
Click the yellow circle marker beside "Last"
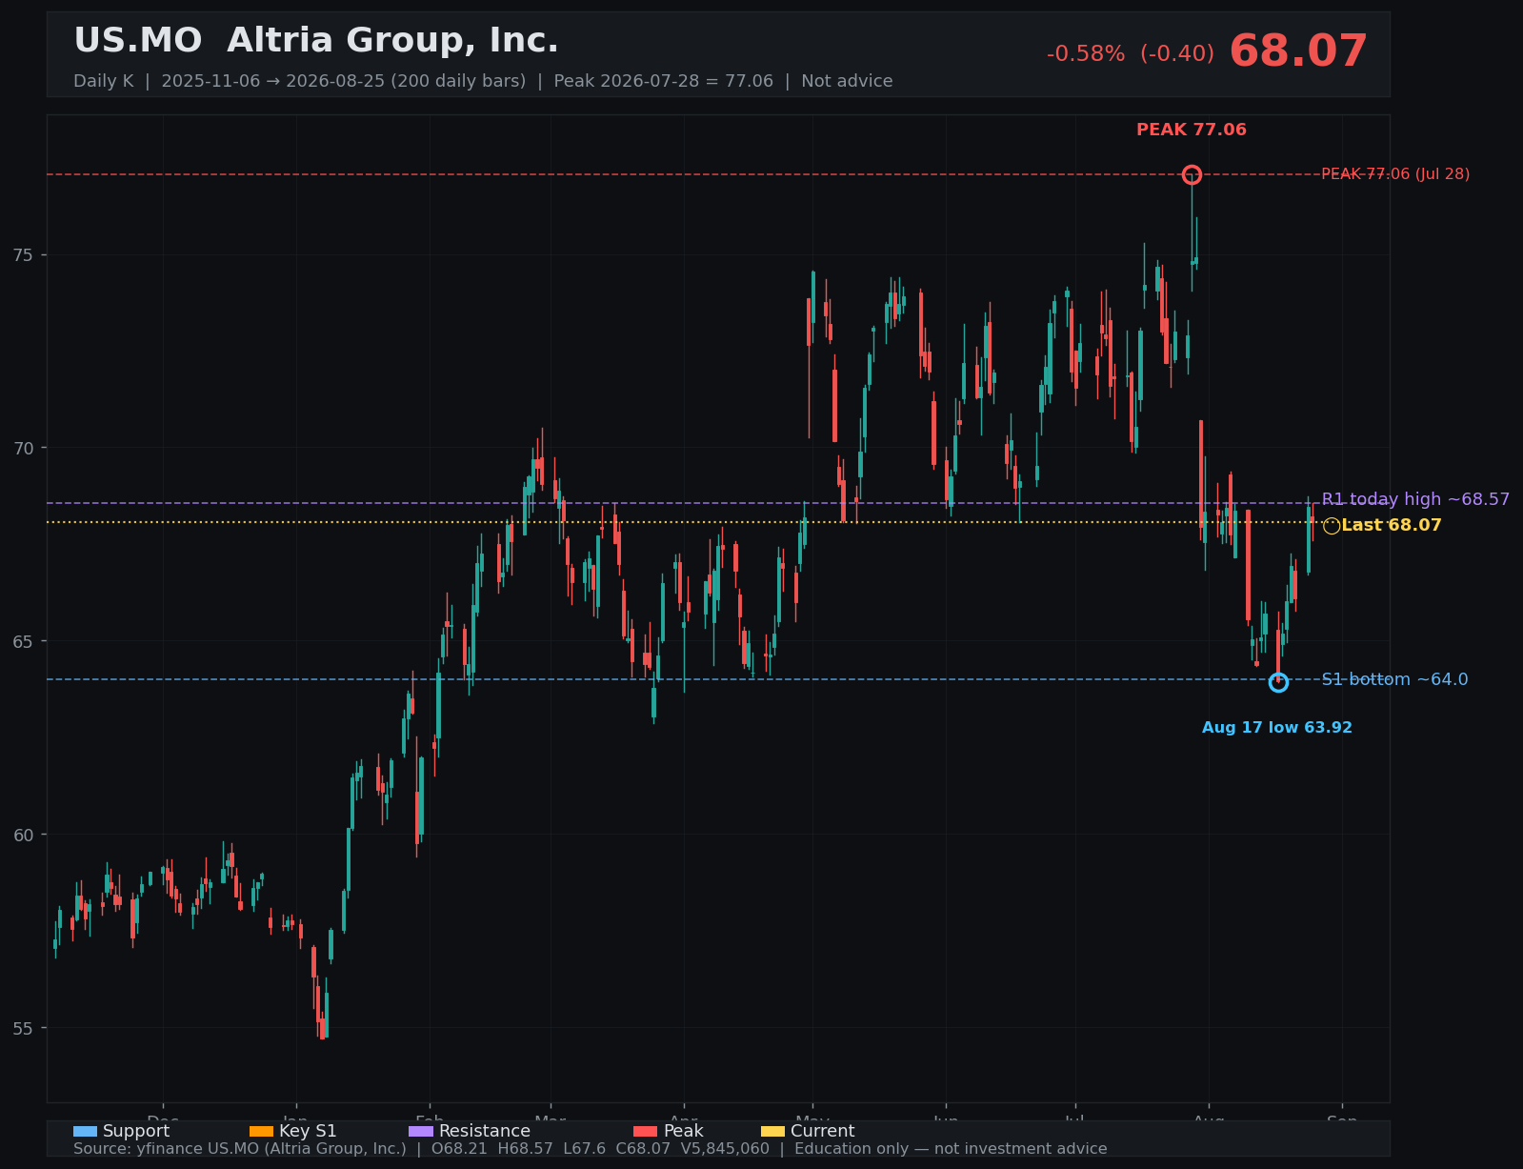pyautogui.click(x=1332, y=526)
